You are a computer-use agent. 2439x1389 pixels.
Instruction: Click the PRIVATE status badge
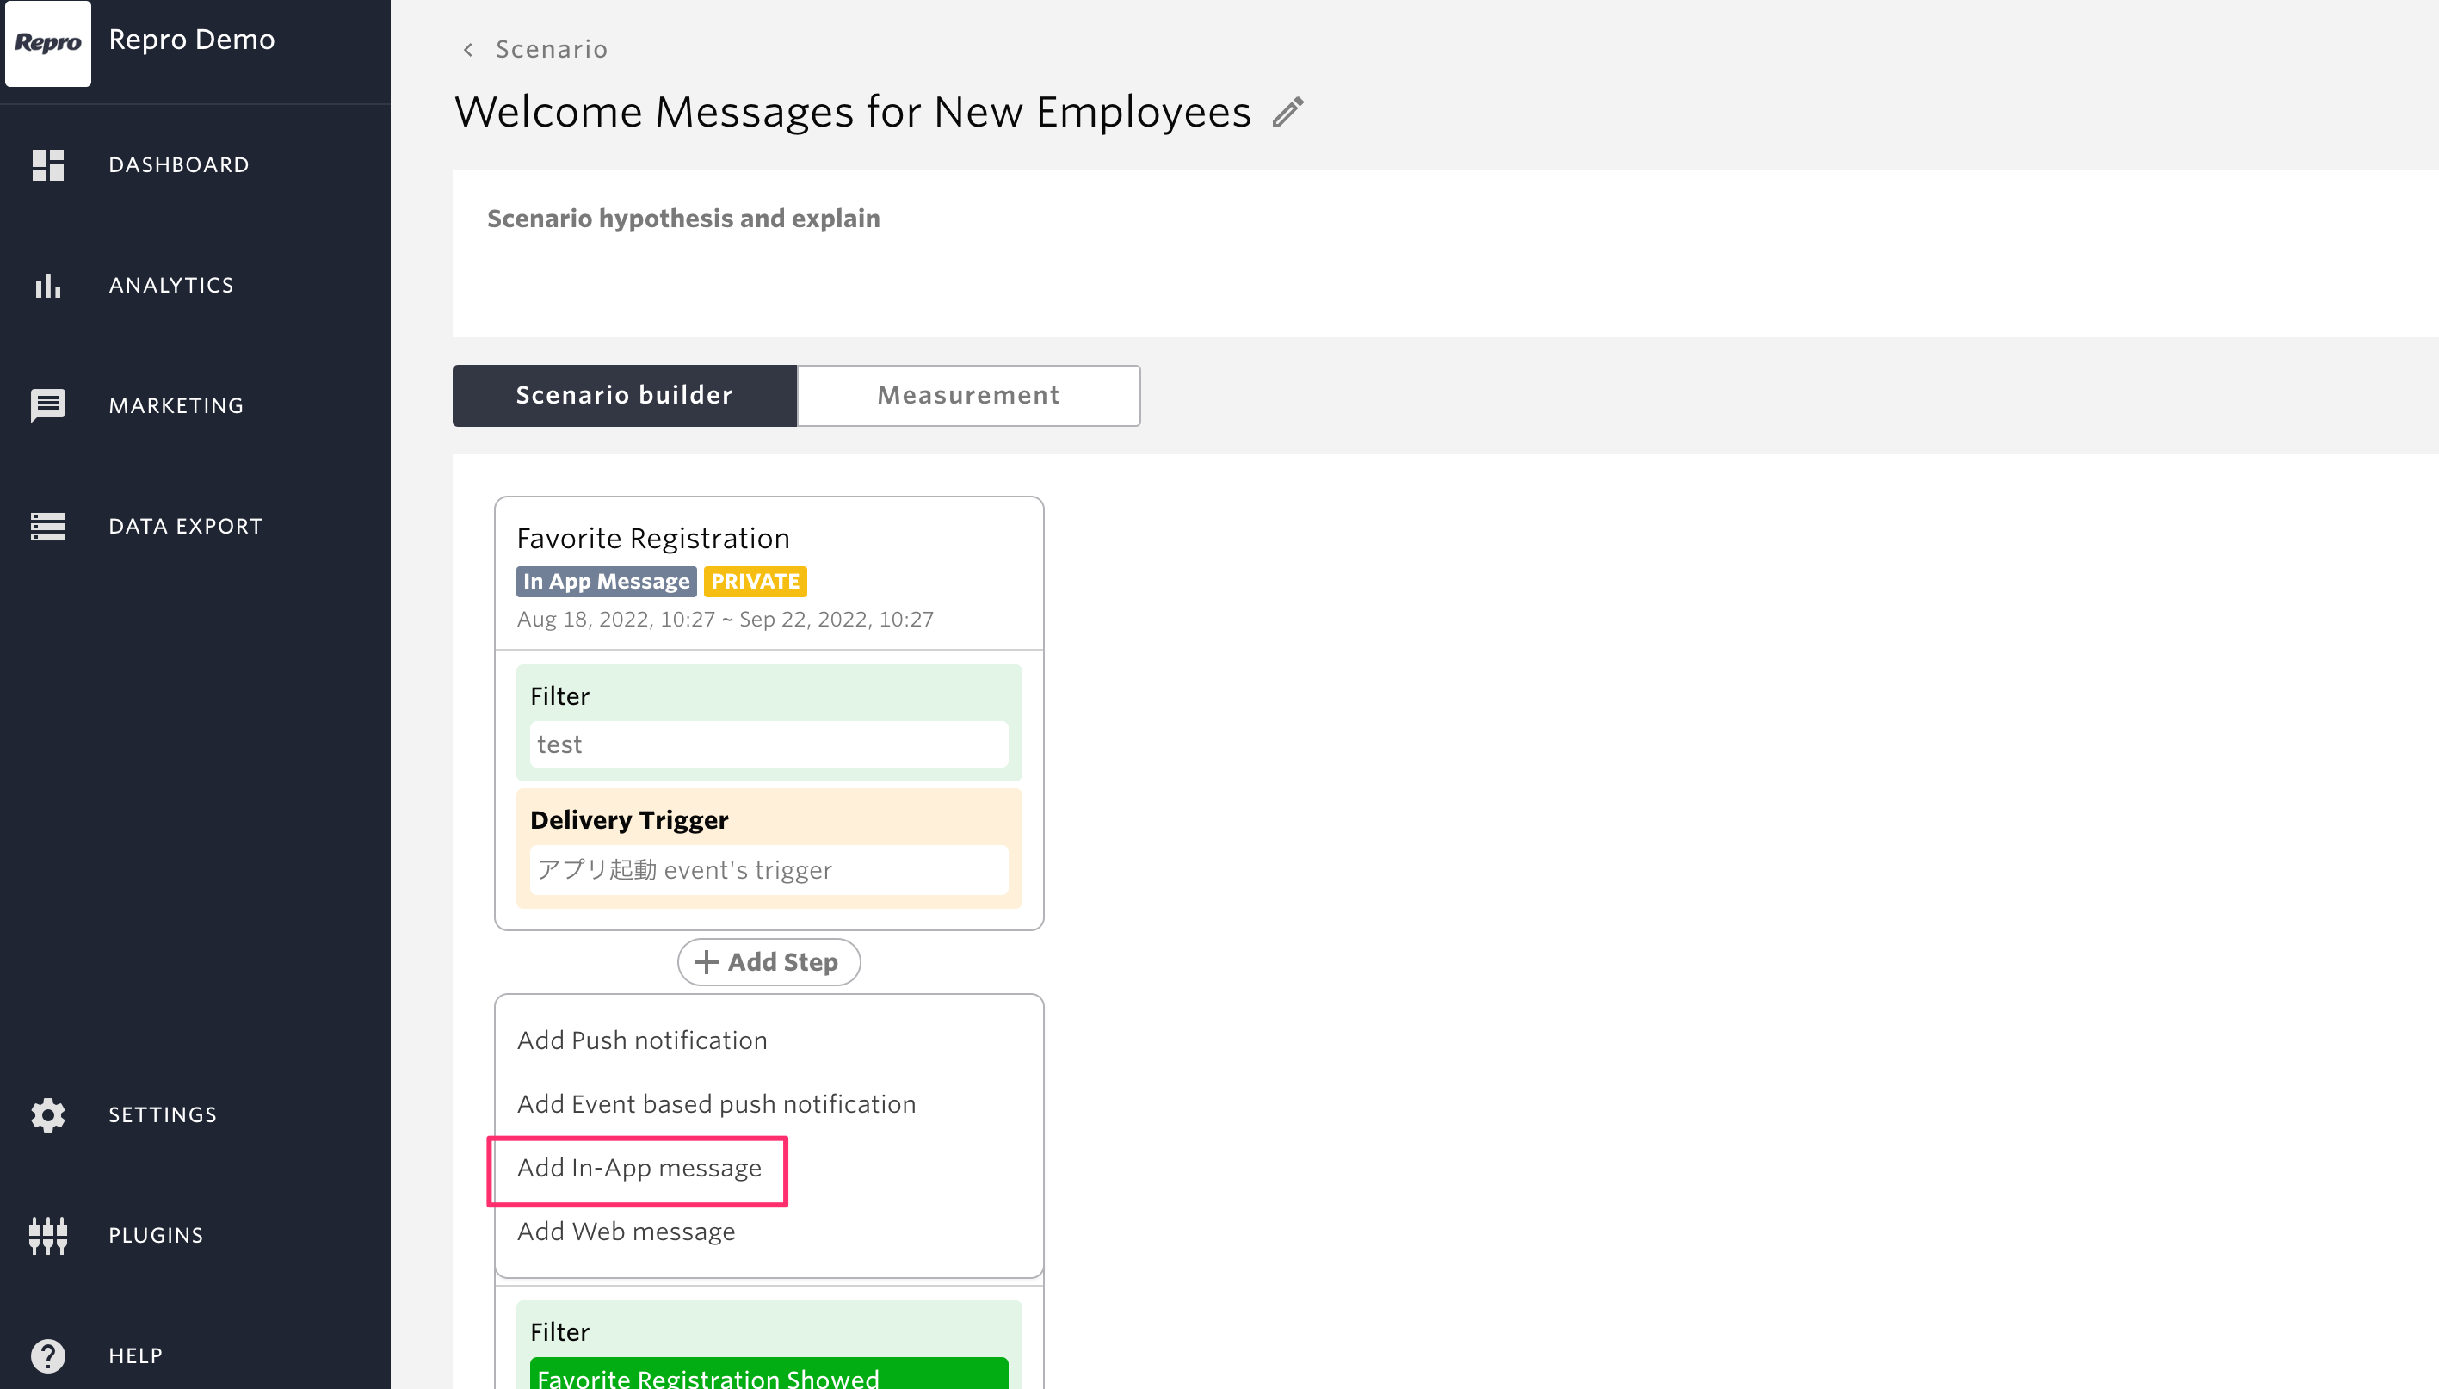click(x=756, y=581)
